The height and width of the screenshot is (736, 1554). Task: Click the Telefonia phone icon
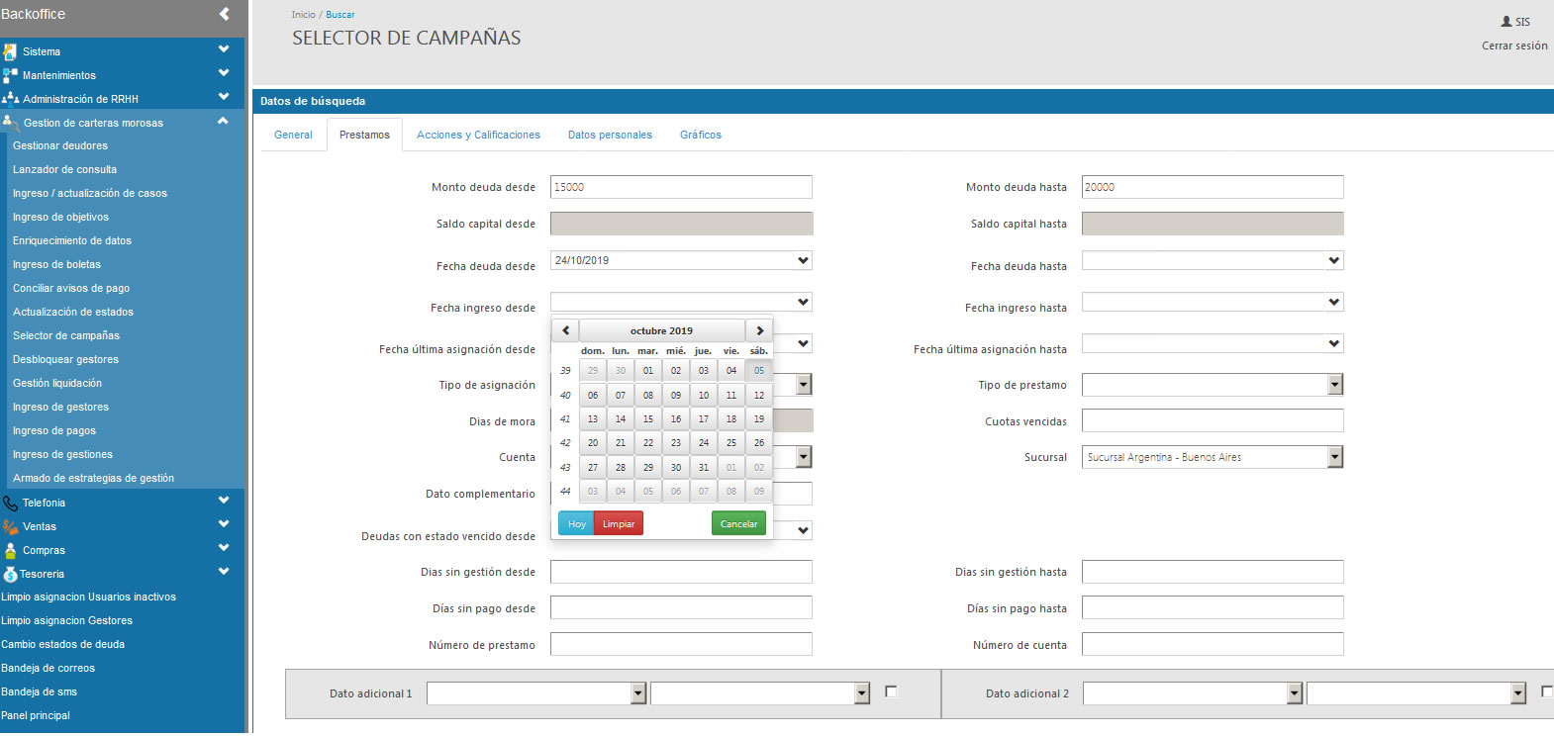[x=10, y=503]
